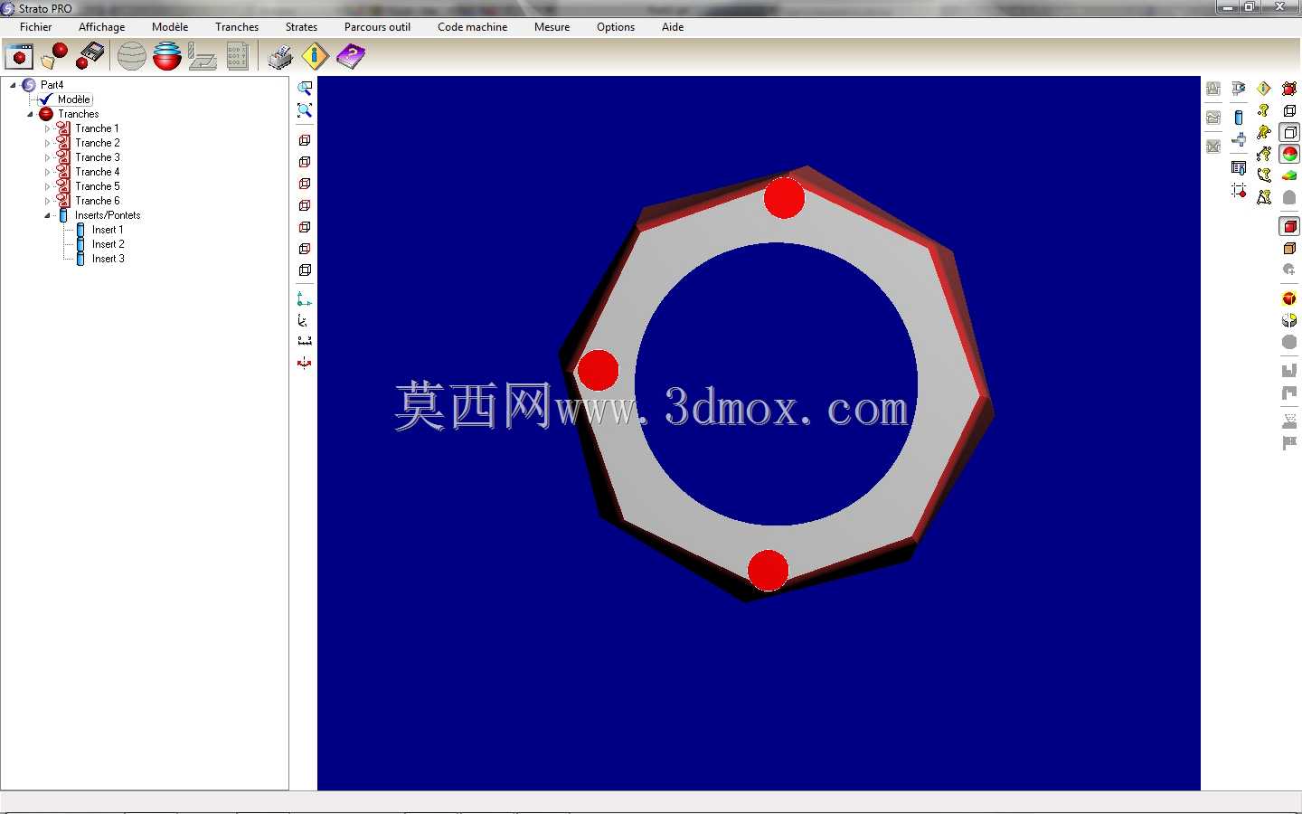Open the Fichier menu
The width and height of the screenshot is (1302, 814).
(x=36, y=27)
